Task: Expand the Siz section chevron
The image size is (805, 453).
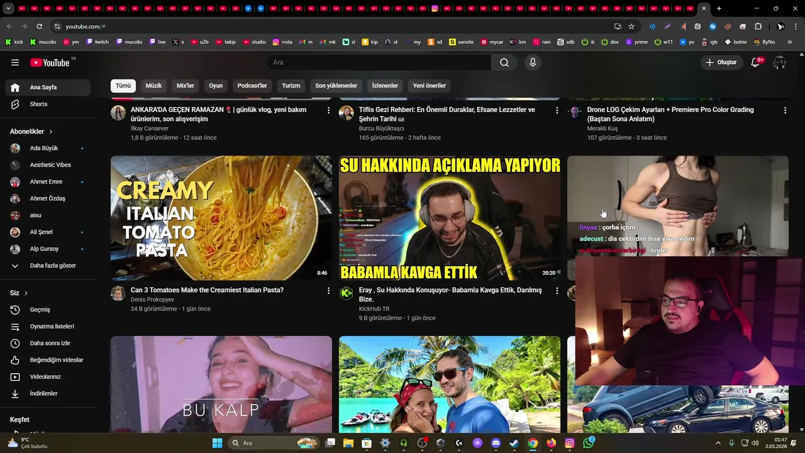Action: click(x=26, y=293)
